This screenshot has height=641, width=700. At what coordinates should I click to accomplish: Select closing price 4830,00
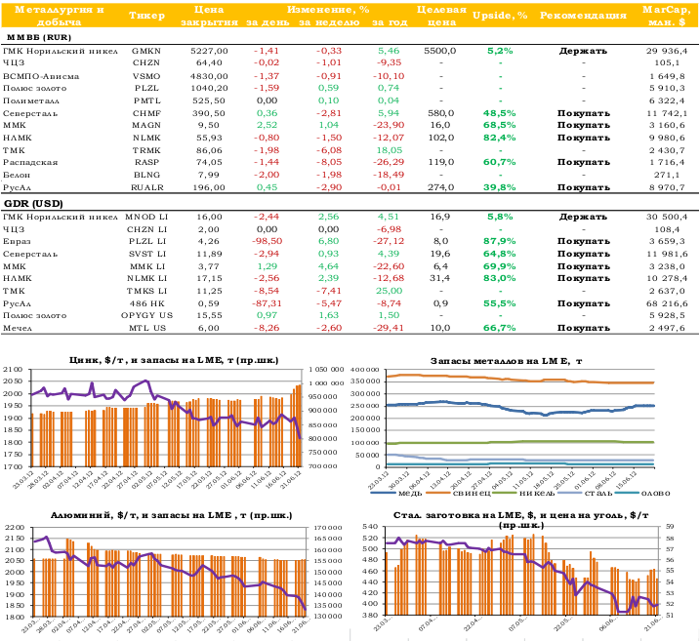click(209, 76)
